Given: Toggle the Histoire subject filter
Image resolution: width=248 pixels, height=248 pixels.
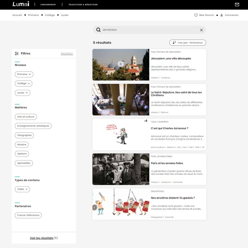Looking at the screenshot, I should tap(22, 145).
